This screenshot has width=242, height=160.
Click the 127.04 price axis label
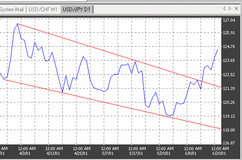click(x=229, y=20)
